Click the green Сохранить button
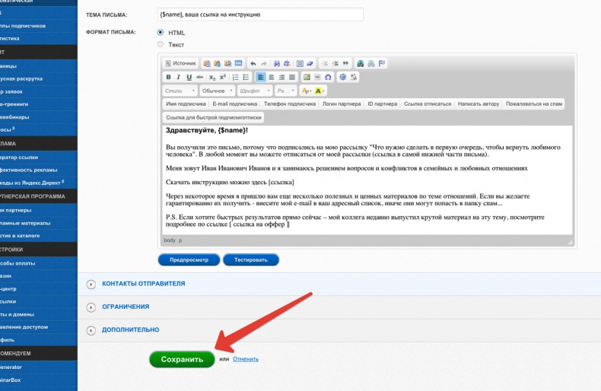The height and width of the screenshot is (391, 601). (182, 359)
